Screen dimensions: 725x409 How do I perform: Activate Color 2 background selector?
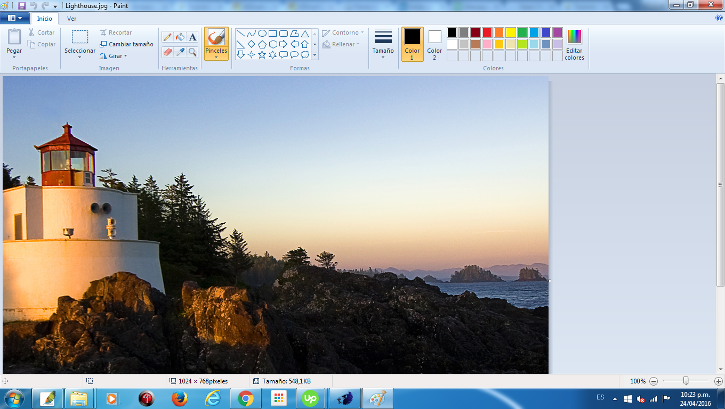(x=434, y=44)
